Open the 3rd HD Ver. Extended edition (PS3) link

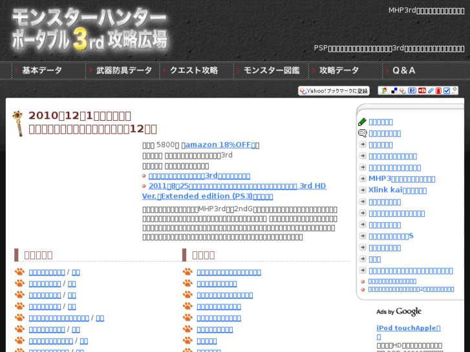(234, 191)
